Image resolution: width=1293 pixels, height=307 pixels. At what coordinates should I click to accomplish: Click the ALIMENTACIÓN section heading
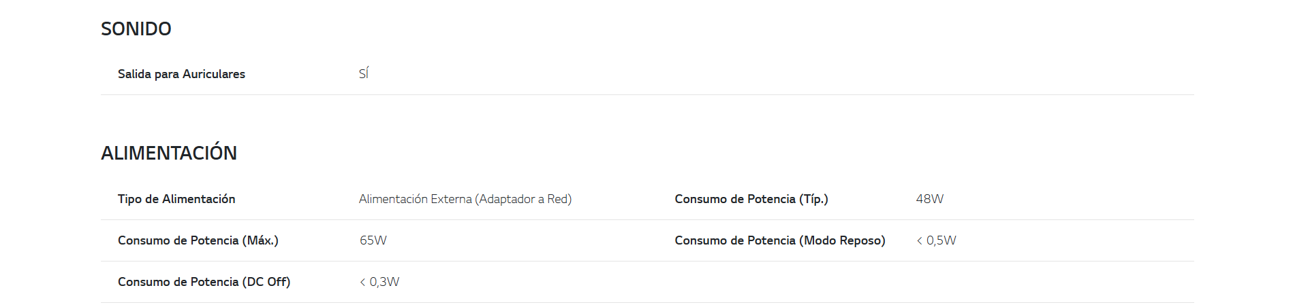(x=169, y=152)
